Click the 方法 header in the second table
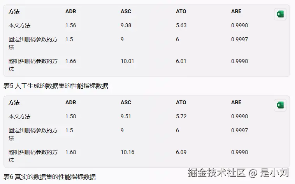The image size is (295, 184). [x=14, y=103]
